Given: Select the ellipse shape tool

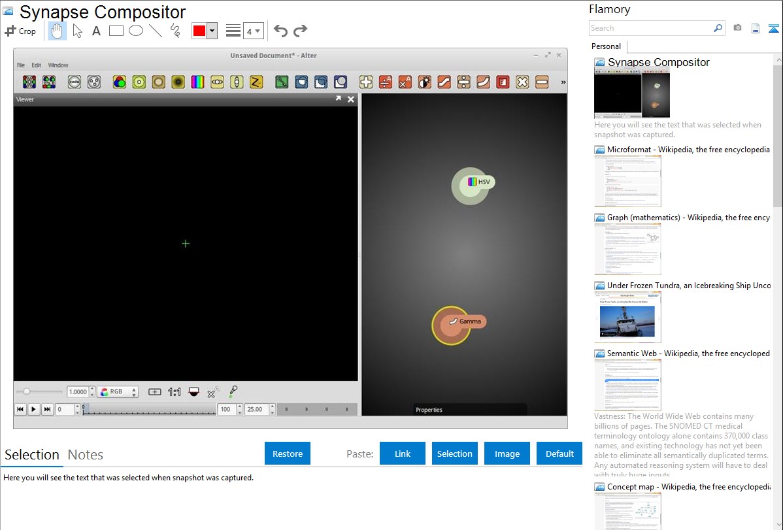Looking at the screenshot, I should click(136, 31).
